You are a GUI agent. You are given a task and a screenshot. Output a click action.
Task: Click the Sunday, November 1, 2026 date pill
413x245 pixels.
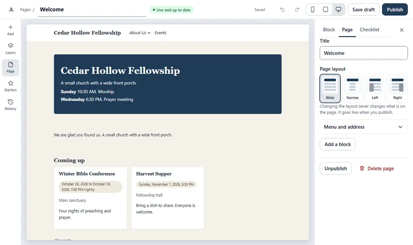166,184
